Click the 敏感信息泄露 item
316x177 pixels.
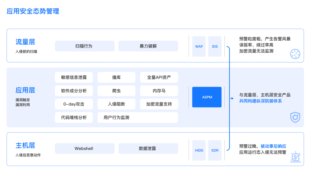click(74, 77)
